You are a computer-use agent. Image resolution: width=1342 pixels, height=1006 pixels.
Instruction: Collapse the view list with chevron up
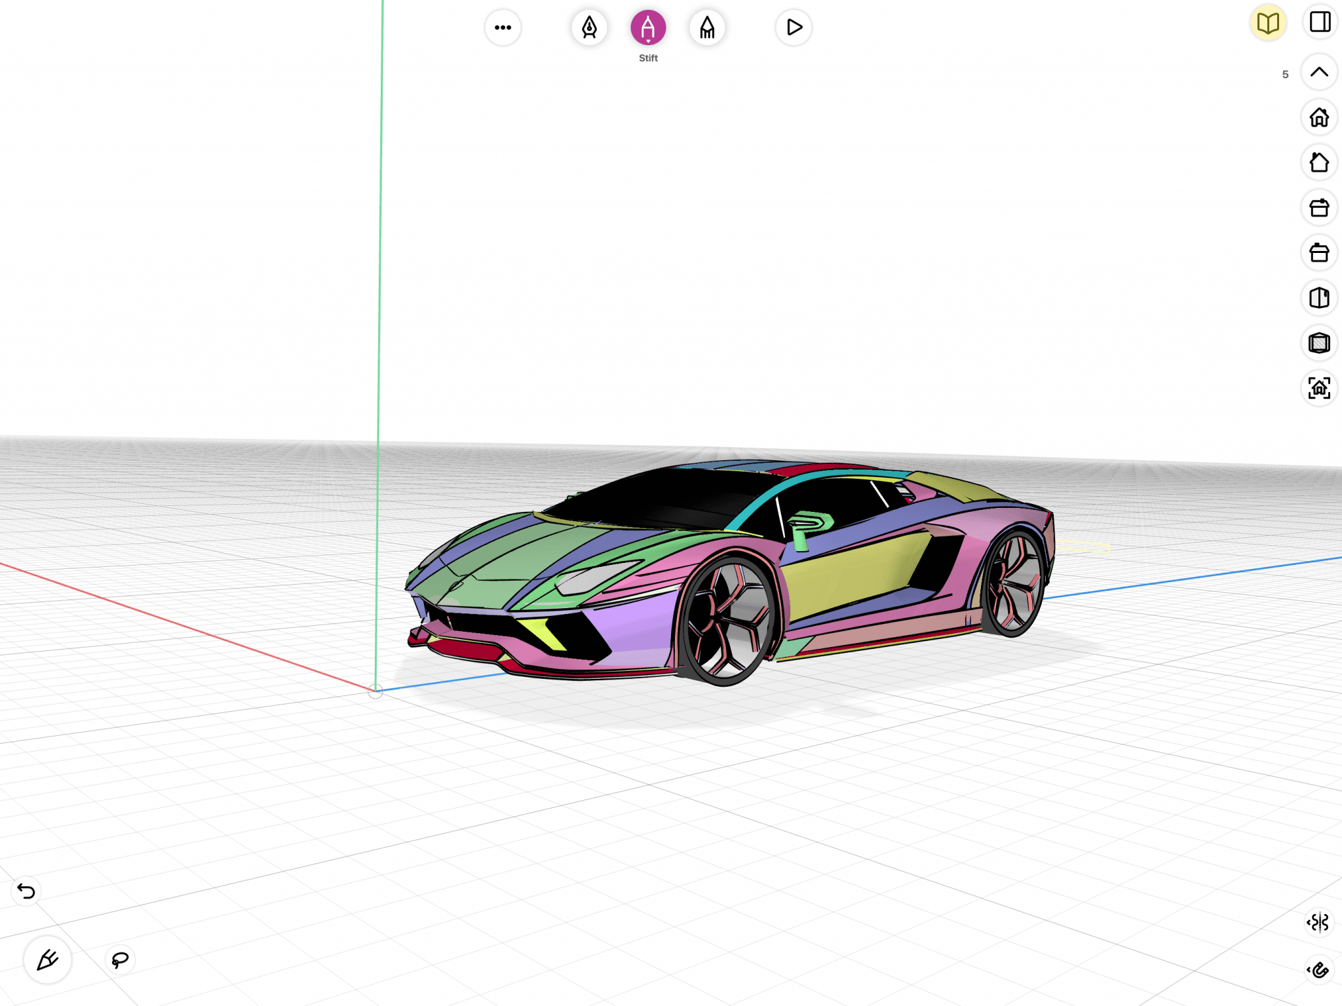pyautogui.click(x=1319, y=72)
